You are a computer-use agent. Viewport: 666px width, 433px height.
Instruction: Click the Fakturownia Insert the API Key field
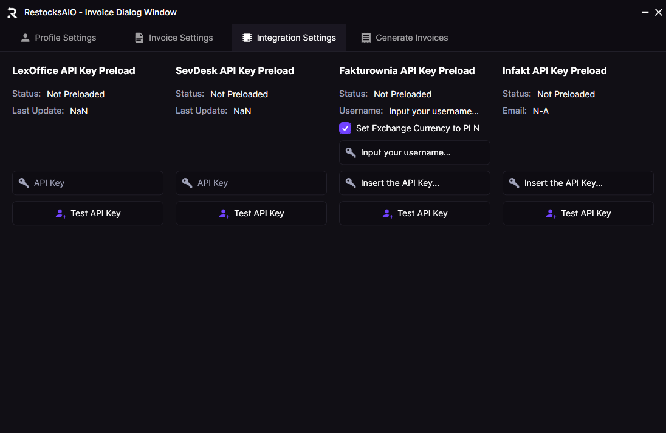point(414,183)
